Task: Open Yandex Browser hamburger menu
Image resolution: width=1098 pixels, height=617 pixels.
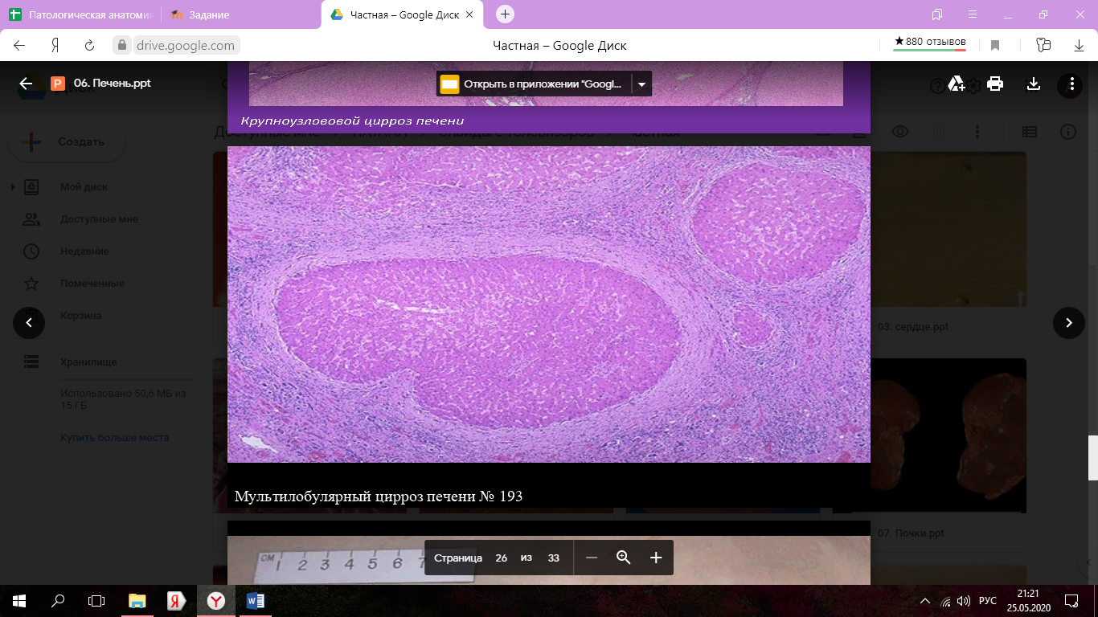Action: click(973, 14)
